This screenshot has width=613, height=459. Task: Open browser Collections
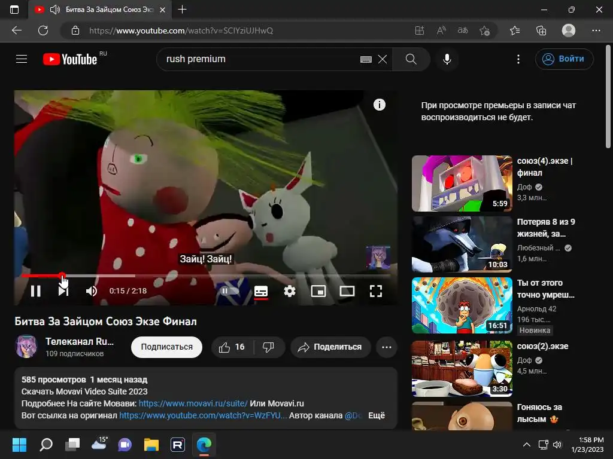541,30
